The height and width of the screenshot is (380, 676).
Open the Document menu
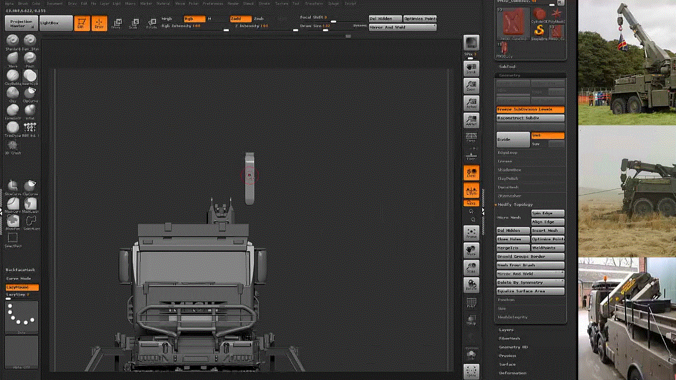click(x=55, y=3)
